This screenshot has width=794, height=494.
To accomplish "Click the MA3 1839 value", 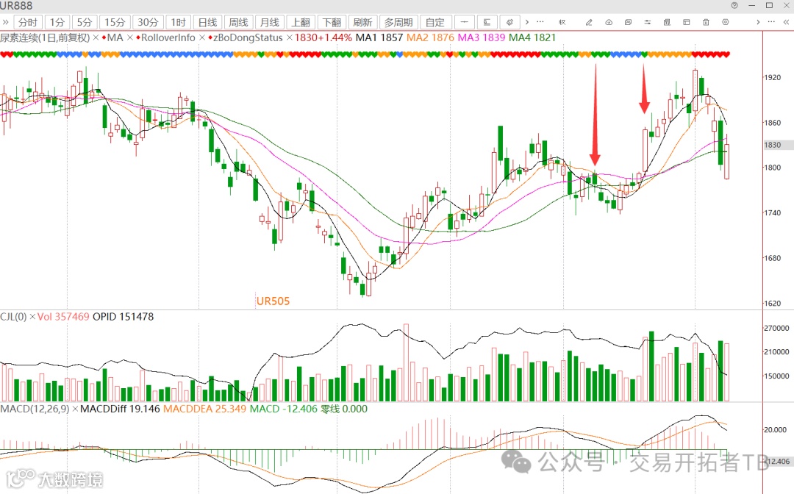I will [x=482, y=38].
